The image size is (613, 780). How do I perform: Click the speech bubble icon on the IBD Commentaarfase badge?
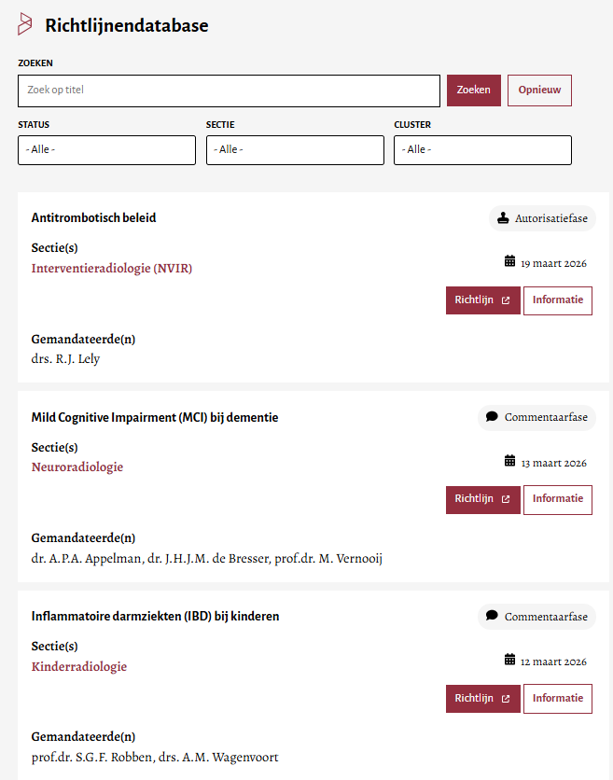(x=492, y=616)
